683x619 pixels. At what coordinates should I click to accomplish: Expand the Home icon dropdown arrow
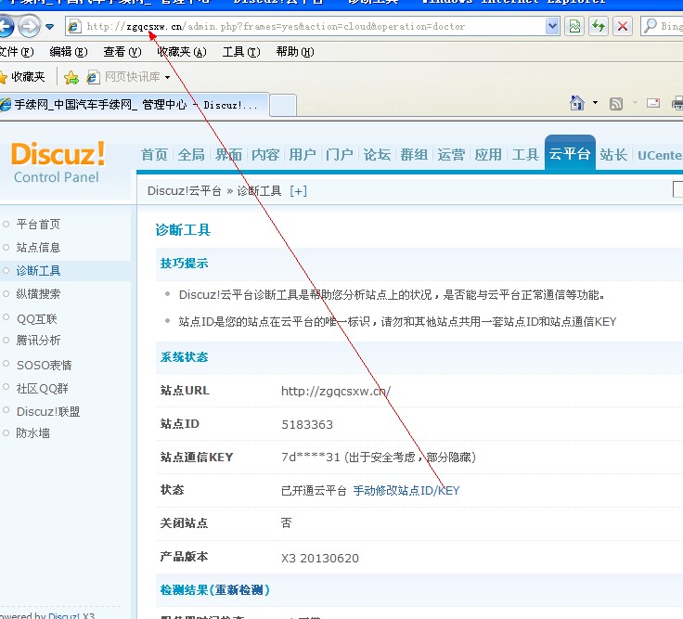595,103
